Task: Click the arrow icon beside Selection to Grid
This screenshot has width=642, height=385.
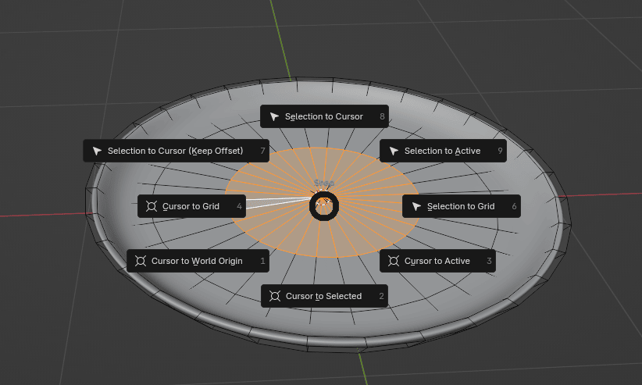Action: pyautogui.click(x=416, y=206)
